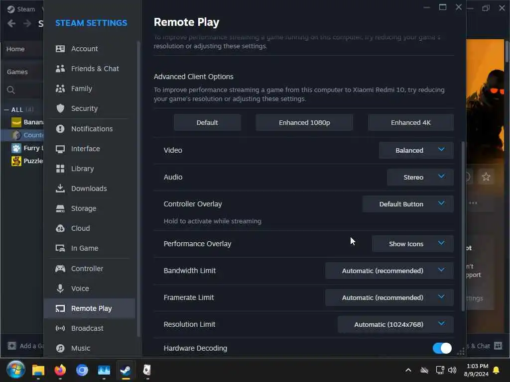Open Firefox from the taskbar
The width and height of the screenshot is (510, 382).
[x=60, y=370]
